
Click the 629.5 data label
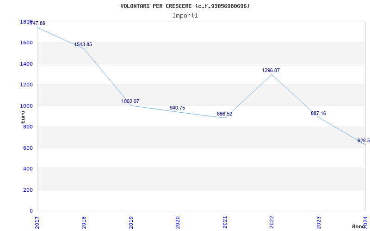tap(364, 141)
